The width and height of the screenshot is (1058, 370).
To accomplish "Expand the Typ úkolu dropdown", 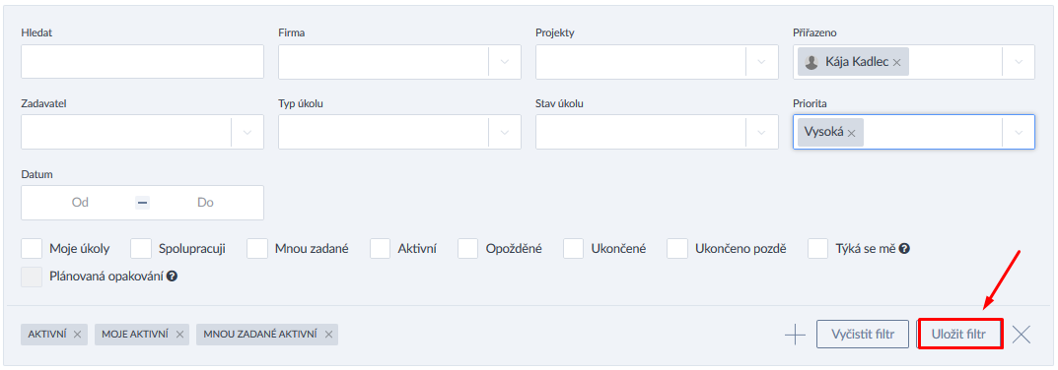I will (505, 132).
